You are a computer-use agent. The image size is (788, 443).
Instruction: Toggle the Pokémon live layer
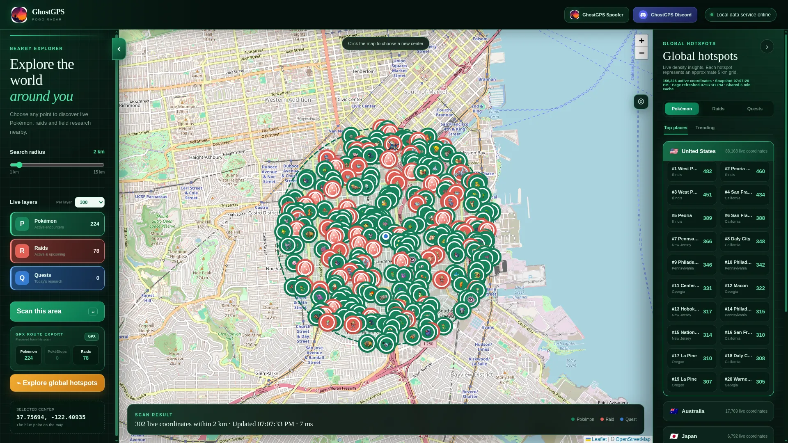point(57,224)
